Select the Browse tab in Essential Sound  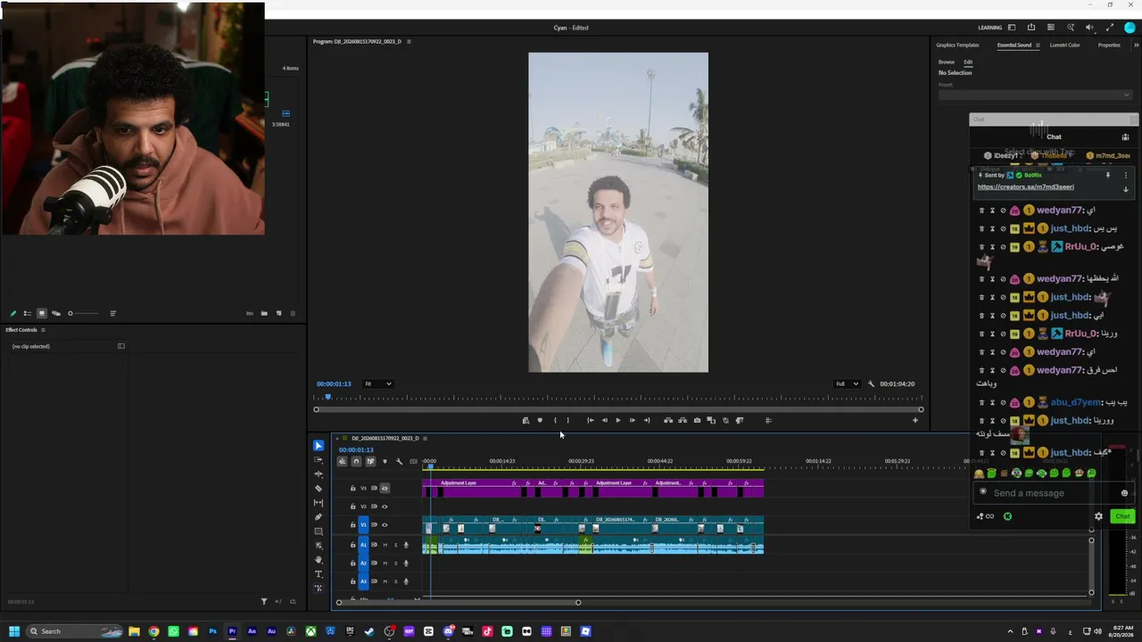(x=947, y=62)
